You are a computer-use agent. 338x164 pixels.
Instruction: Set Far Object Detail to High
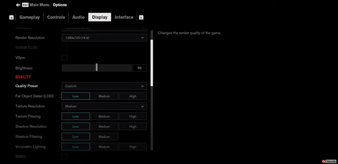(x=133, y=96)
